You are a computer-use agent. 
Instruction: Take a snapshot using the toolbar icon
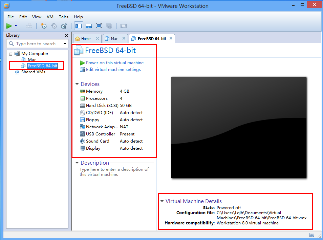click(x=43, y=26)
